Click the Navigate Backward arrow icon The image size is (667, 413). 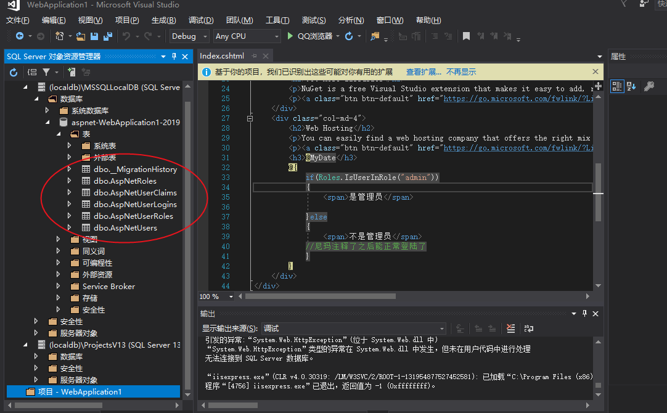(20, 36)
